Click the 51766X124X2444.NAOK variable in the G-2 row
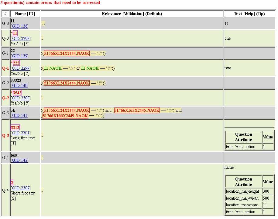This screenshot has width=278, height=219. 67,83
